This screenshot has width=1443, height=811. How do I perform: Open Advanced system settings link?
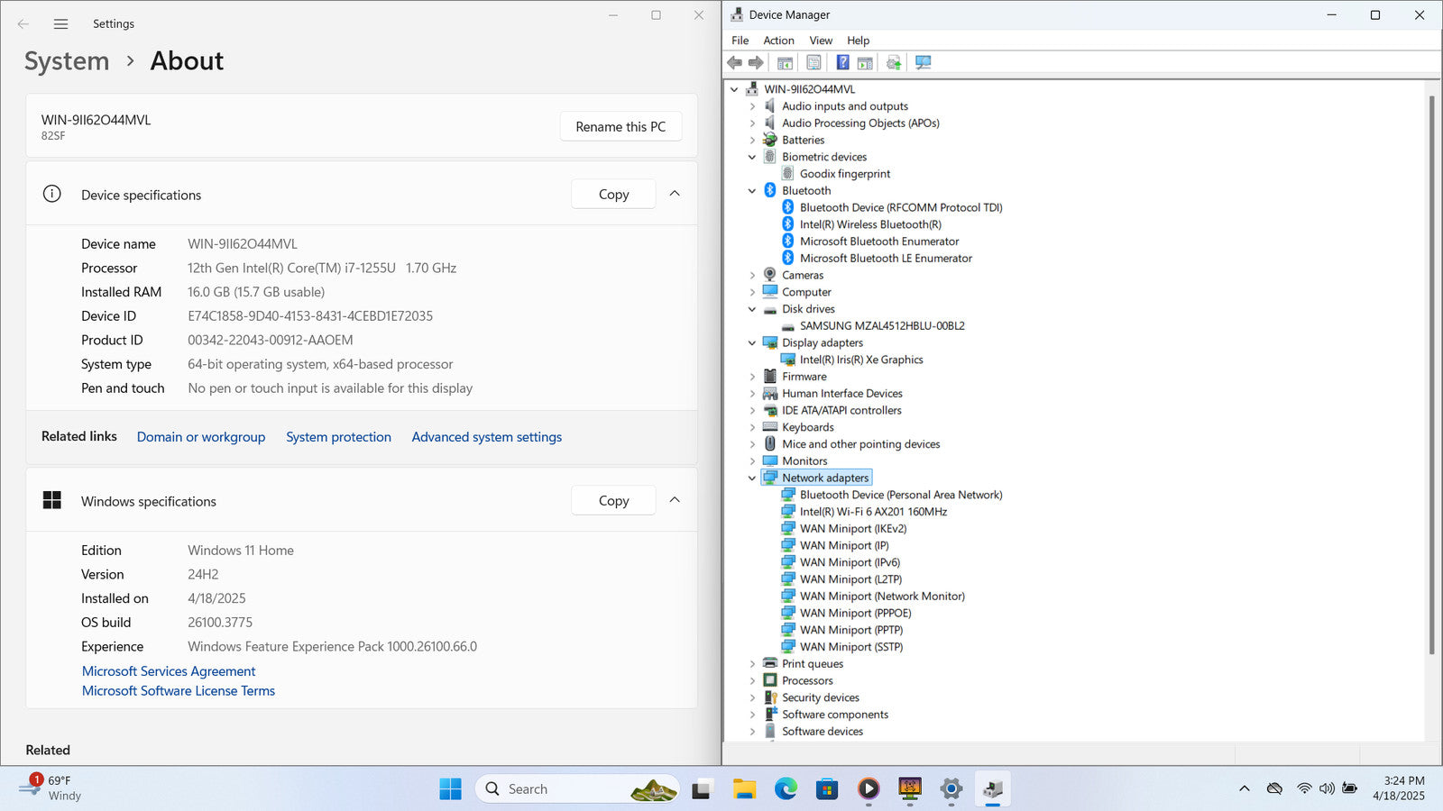pos(486,437)
